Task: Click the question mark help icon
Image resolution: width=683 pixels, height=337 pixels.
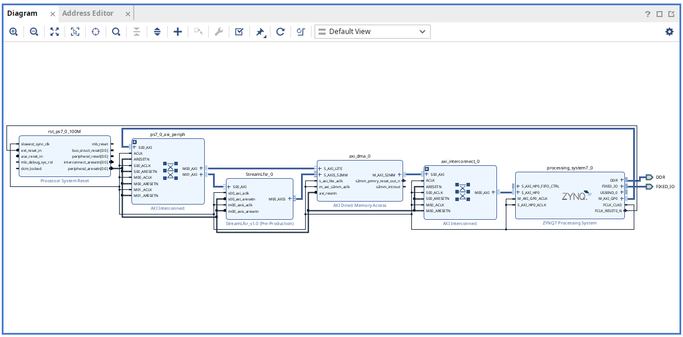Action: (x=648, y=14)
